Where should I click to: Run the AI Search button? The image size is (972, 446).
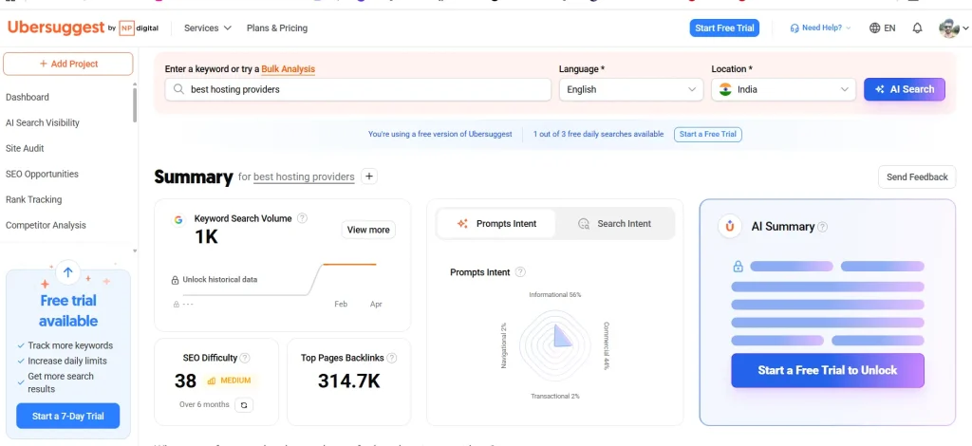pyautogui.click(x=905, y=89)
